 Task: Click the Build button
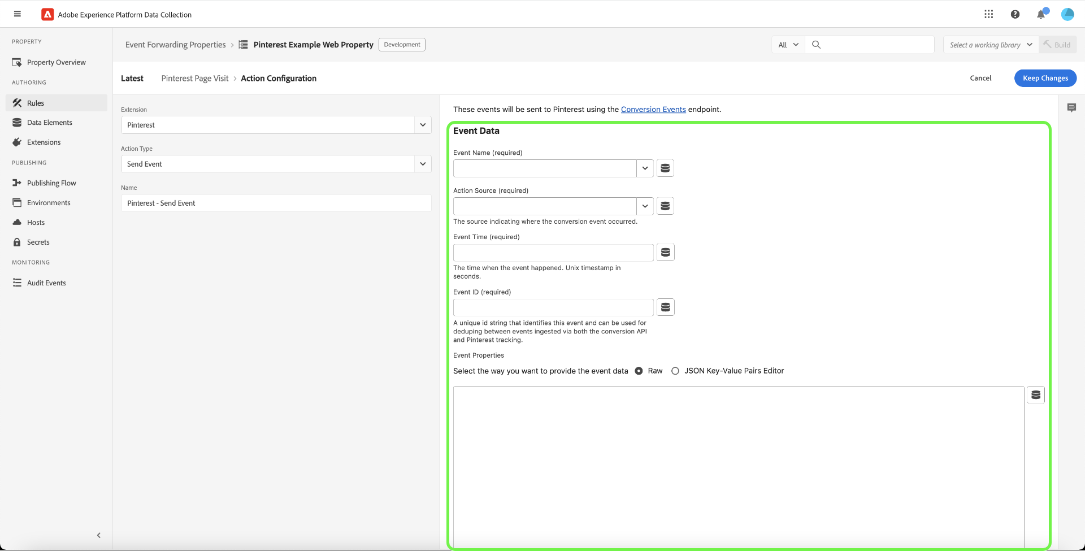1057,45
